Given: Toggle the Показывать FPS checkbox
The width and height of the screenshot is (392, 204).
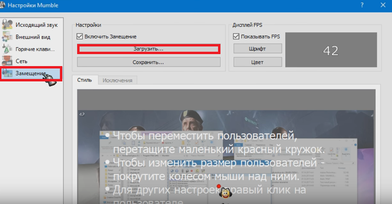Looking at the screenshot, I should (236, 36).
